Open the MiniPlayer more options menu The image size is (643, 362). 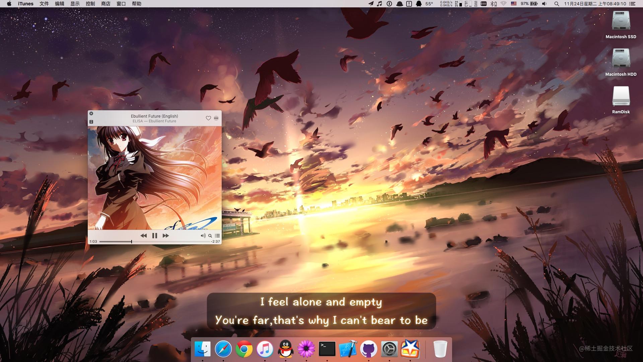(216, 118)
